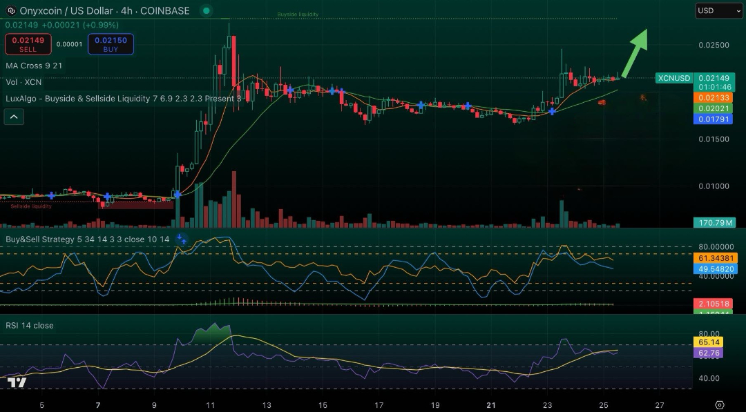Screen dimensions: 746x412
Task: Click the 0.00001 spread value
Action: click(70, 44)
